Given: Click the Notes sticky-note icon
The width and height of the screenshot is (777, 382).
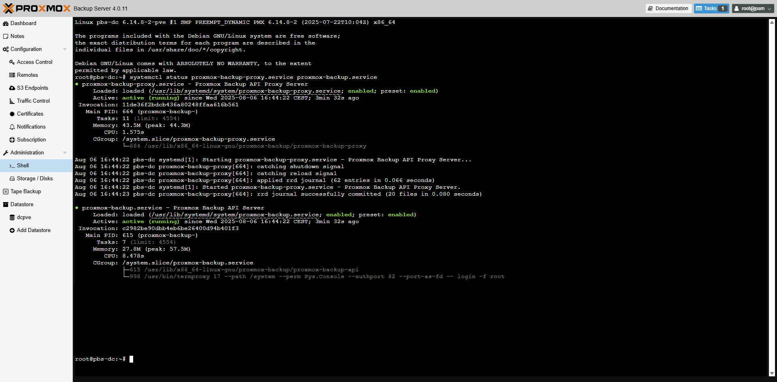Looking at the screenshot, I should (6, 36).
